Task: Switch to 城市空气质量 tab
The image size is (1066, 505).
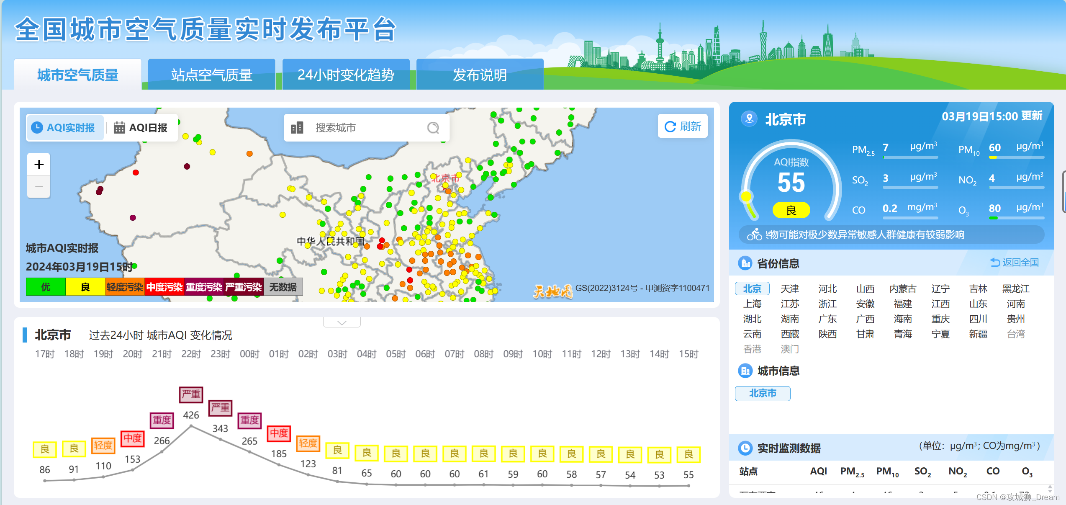Action: click(x=78, y=75)
